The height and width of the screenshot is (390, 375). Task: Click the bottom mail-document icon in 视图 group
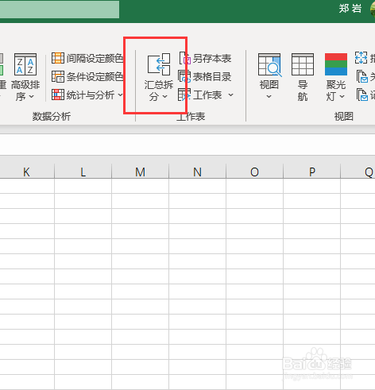point(362,95)
